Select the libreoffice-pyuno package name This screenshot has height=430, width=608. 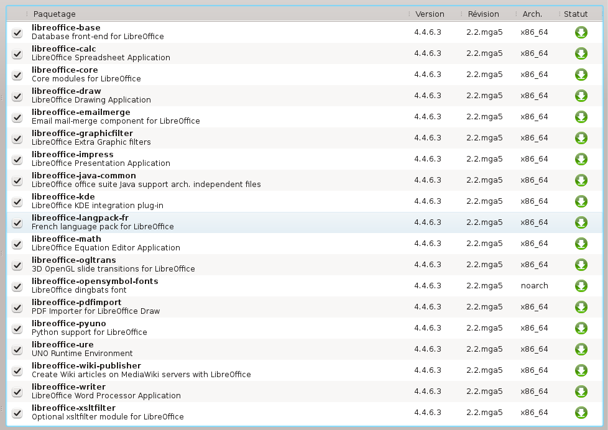pyautogui.click(x=68, y=323)
